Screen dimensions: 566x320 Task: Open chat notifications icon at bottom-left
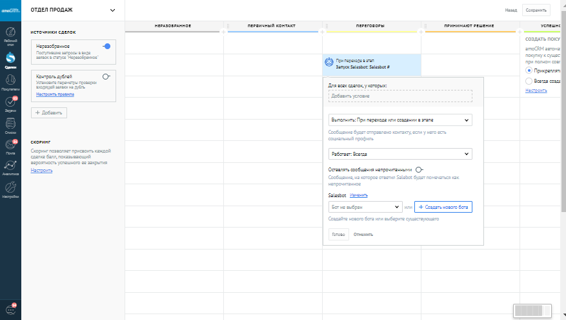[10, 309]
